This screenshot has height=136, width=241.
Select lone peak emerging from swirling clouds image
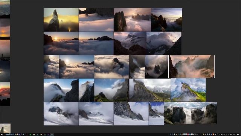[112, 67]
